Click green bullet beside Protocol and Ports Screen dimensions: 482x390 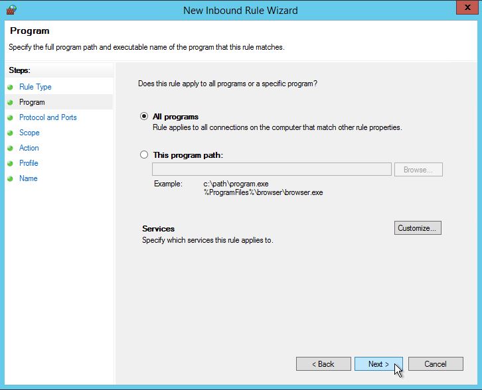(10, 118)
